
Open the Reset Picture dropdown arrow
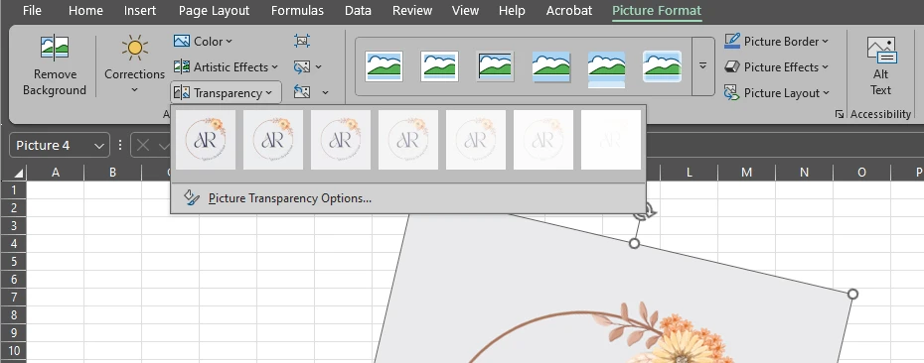tap(325, 93)
